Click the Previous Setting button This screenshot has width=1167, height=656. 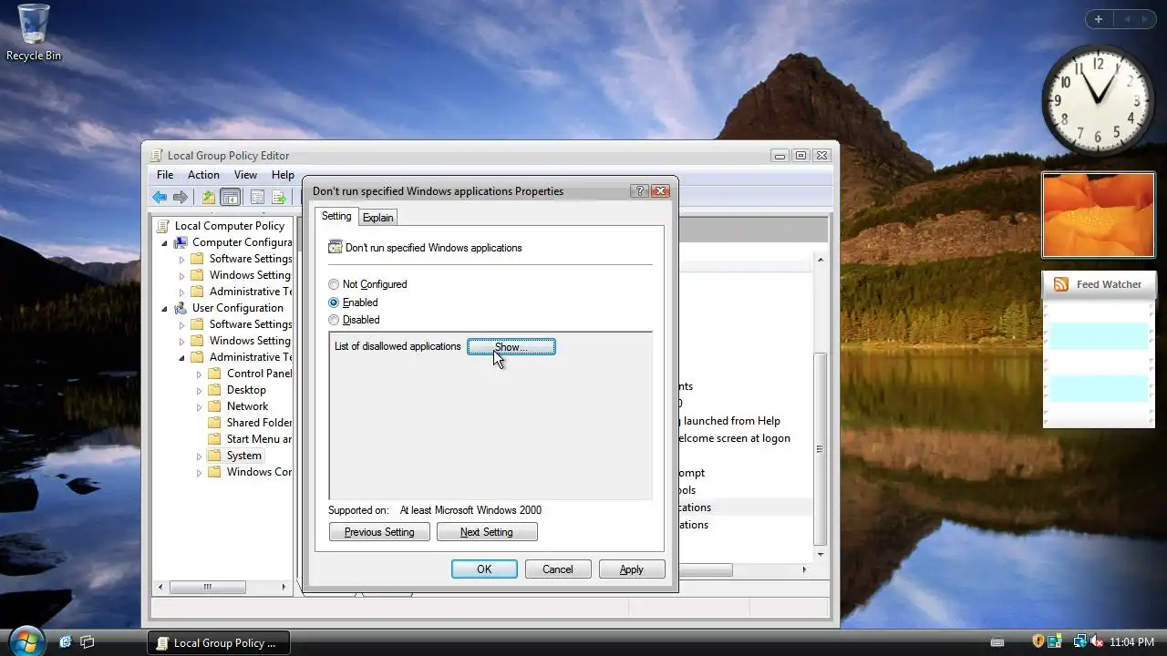[x=379, y=532]
